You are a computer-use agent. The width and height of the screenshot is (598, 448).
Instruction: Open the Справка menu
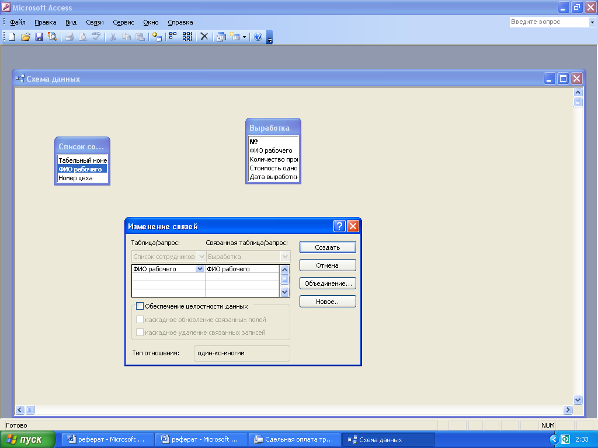(180, 22)
